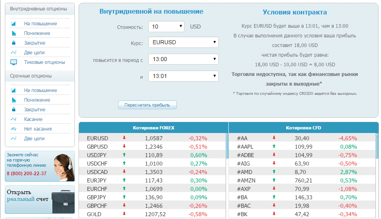Click the Пересчитать прибыль button
The image size is (381, 219).
(x=147, y=105)
